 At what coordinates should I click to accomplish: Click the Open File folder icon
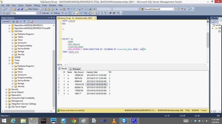(15, 9)
